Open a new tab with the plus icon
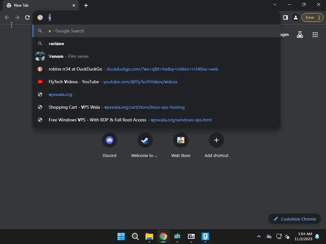This screenshot has width=326, height=244. click(86, 5)
